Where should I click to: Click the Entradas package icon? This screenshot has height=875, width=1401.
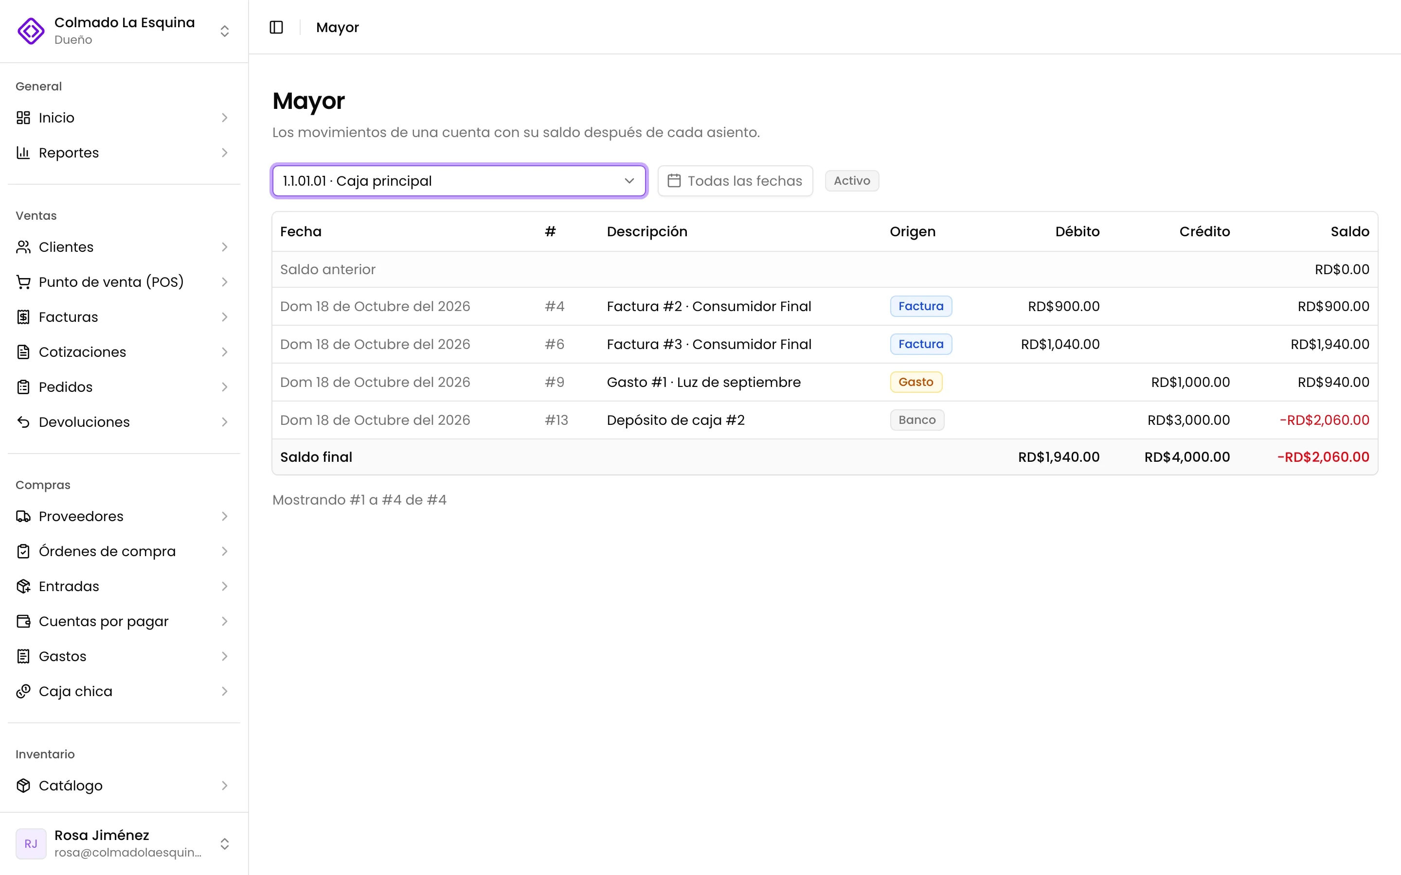tap(23, 586)
